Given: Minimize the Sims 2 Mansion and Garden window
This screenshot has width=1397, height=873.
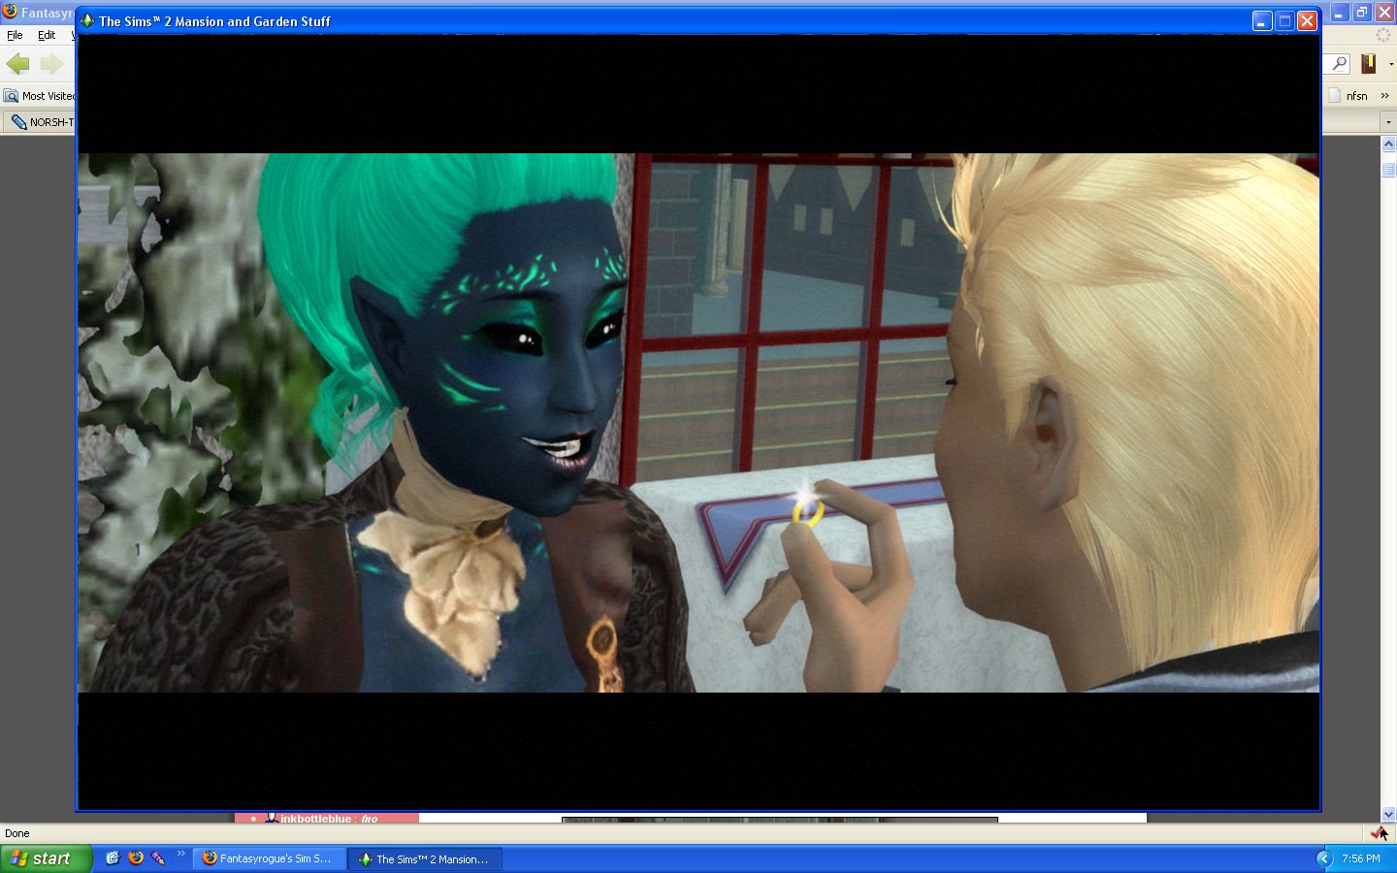Looking at the screenshot, I should [1261, 20].
